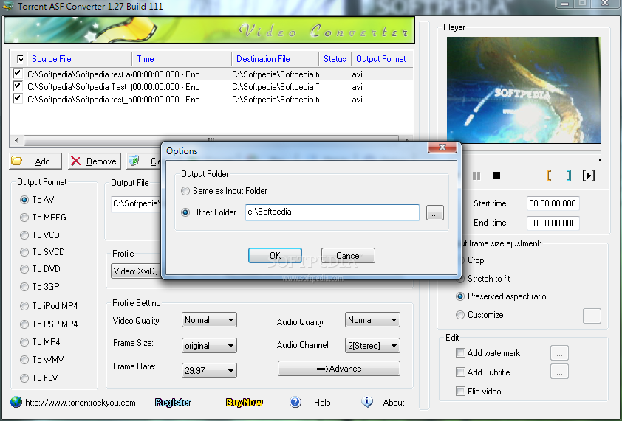The width and height of the screenshot is (622, 421).
Task: Open the torrentrockyou.com website link
Action: (x=81, y=403)
